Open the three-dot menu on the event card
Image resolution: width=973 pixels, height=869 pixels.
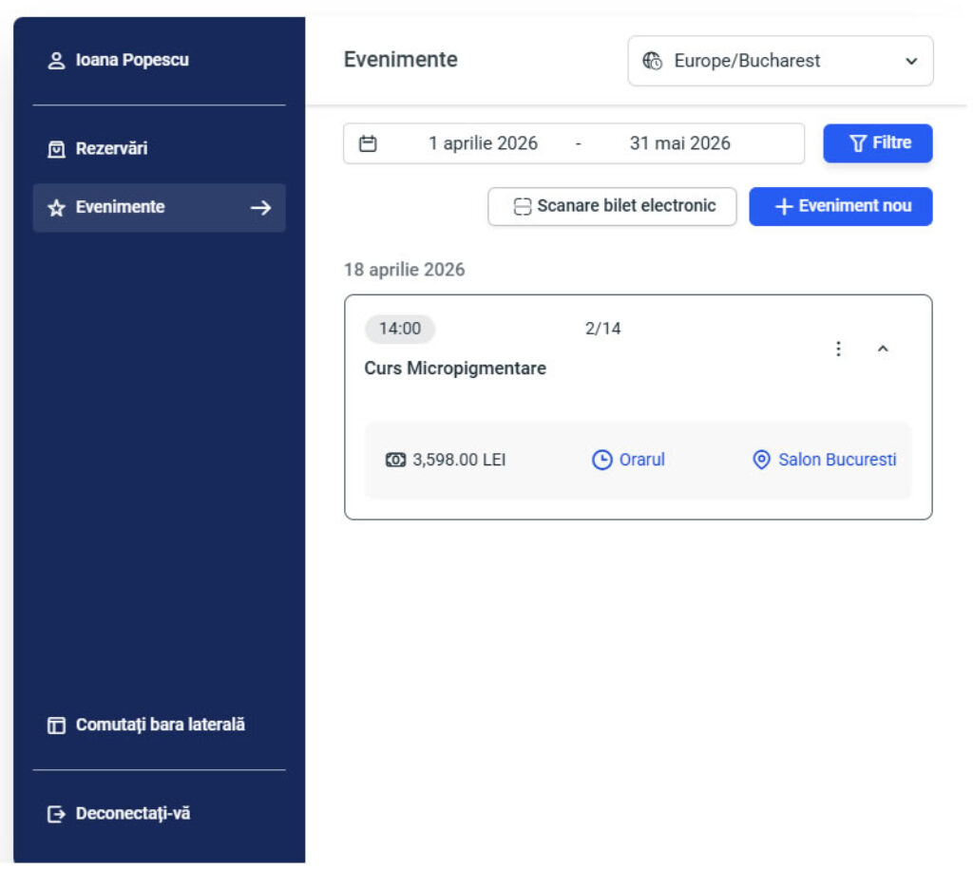click(838, 348)
